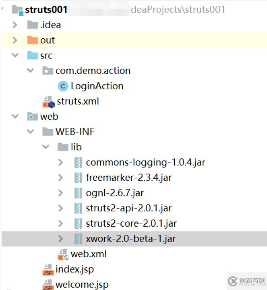Click the struts001 project module icon
The width and height of the screenshot is (267, 290).
(18, 10)
